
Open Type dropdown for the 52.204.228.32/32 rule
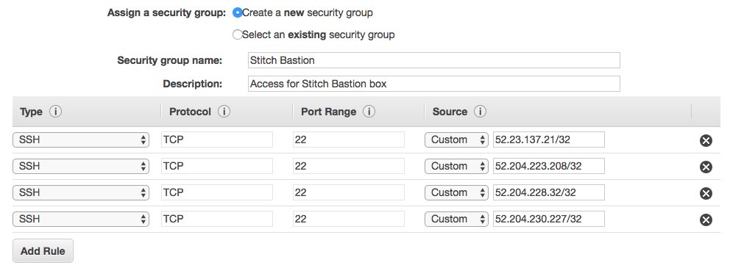[81, 193]
